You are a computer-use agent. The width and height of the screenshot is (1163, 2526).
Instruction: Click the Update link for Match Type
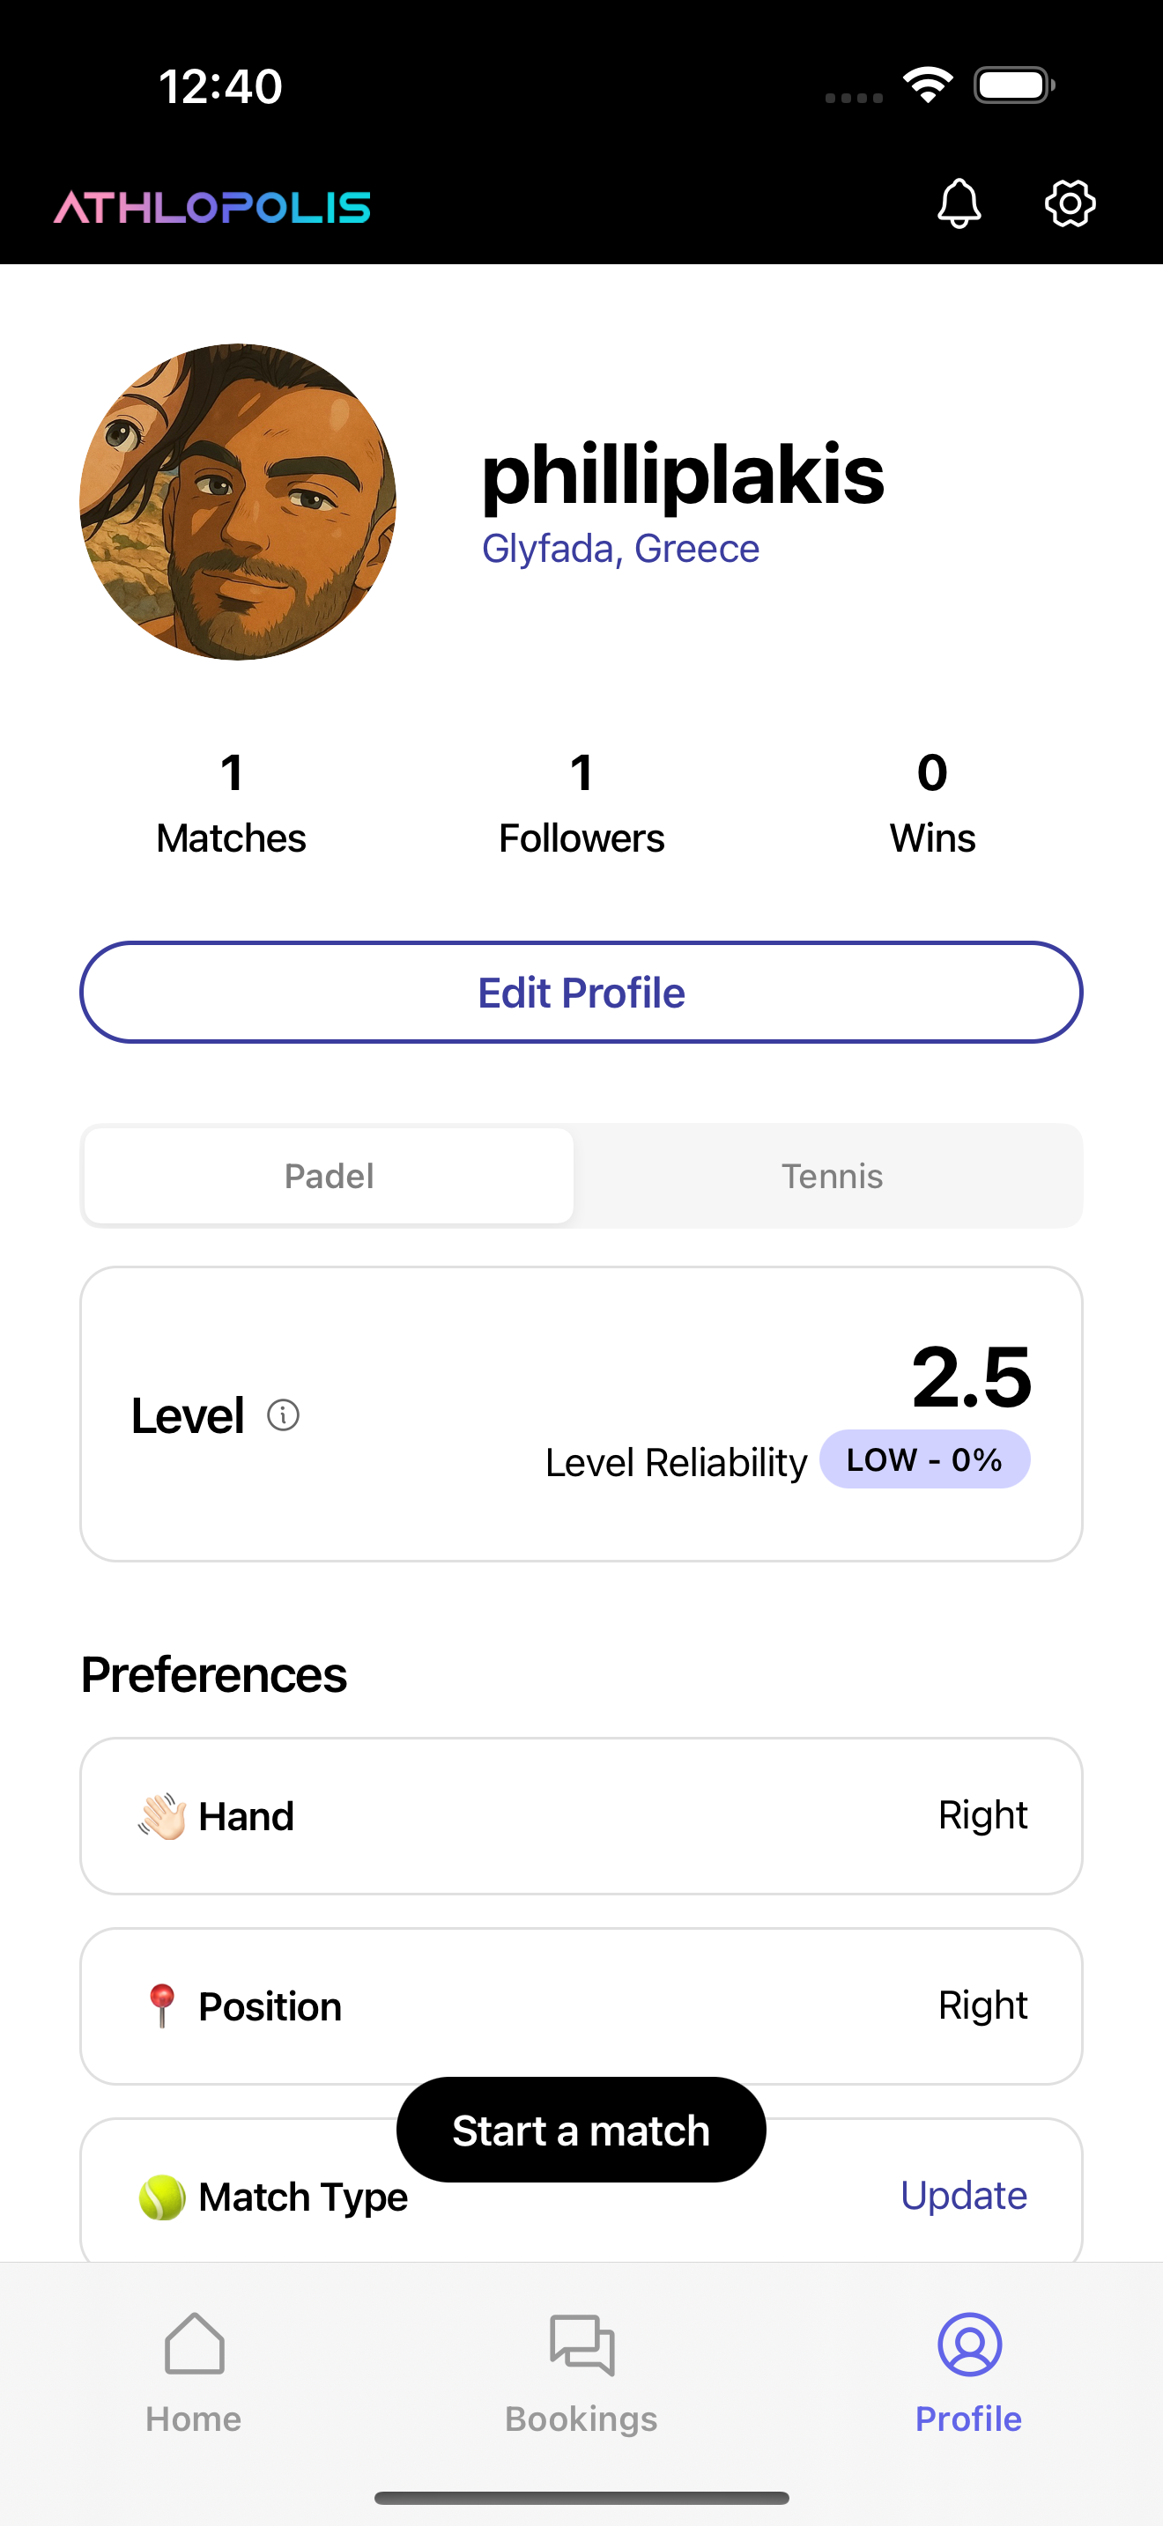pos(963,2196)
